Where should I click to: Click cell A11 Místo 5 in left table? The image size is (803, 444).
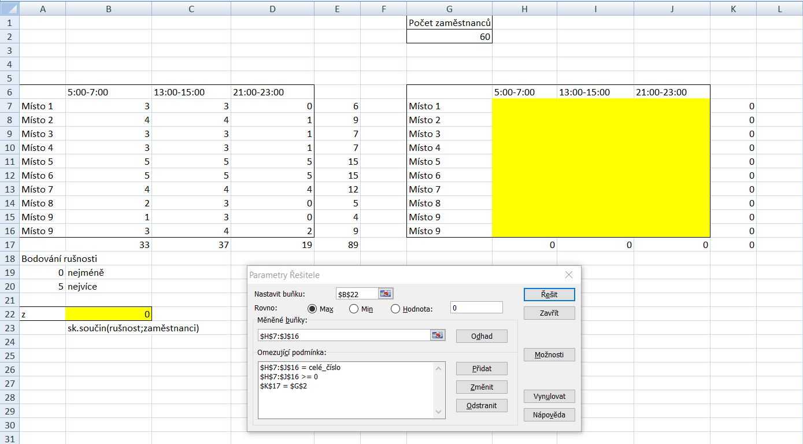(x=42, y=161)
